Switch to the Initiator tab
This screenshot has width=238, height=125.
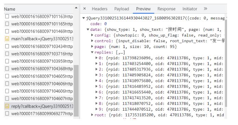click(190, 9)
